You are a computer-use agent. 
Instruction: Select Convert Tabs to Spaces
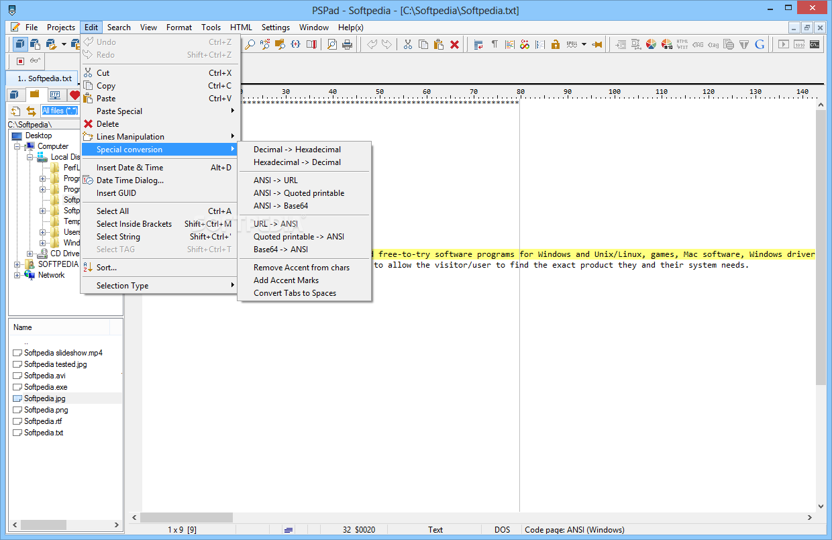[305, 293]
